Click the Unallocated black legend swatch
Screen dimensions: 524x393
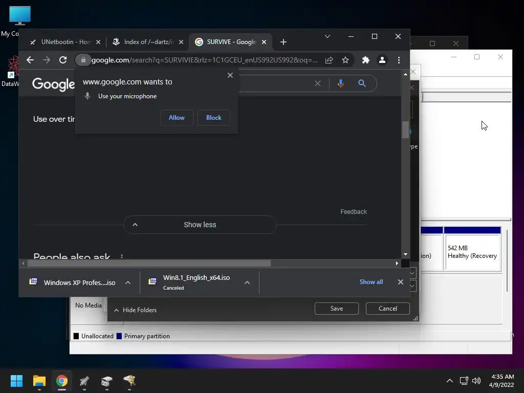pyautogui.click(x=76, y=336)
